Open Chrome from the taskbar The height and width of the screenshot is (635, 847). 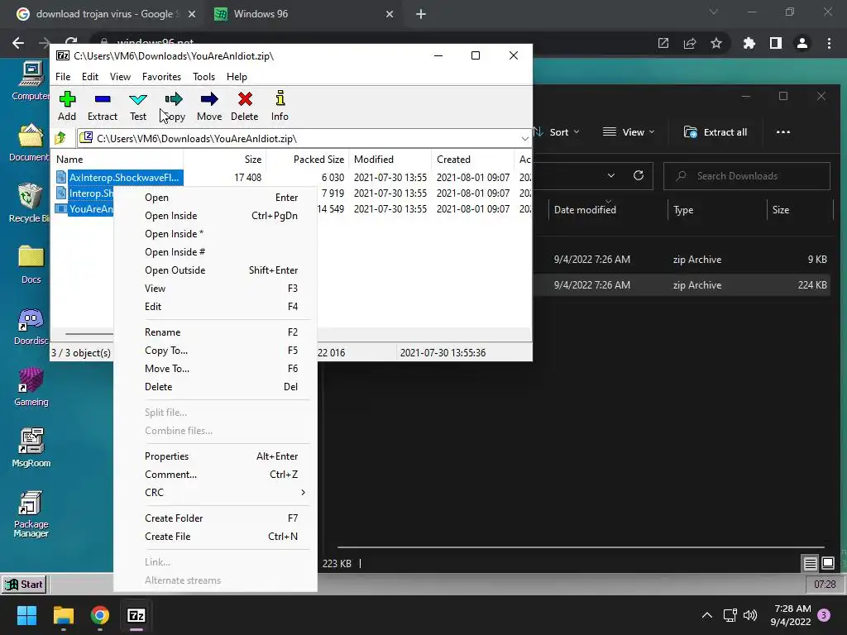pyautogui.click(x=99, y=615)
